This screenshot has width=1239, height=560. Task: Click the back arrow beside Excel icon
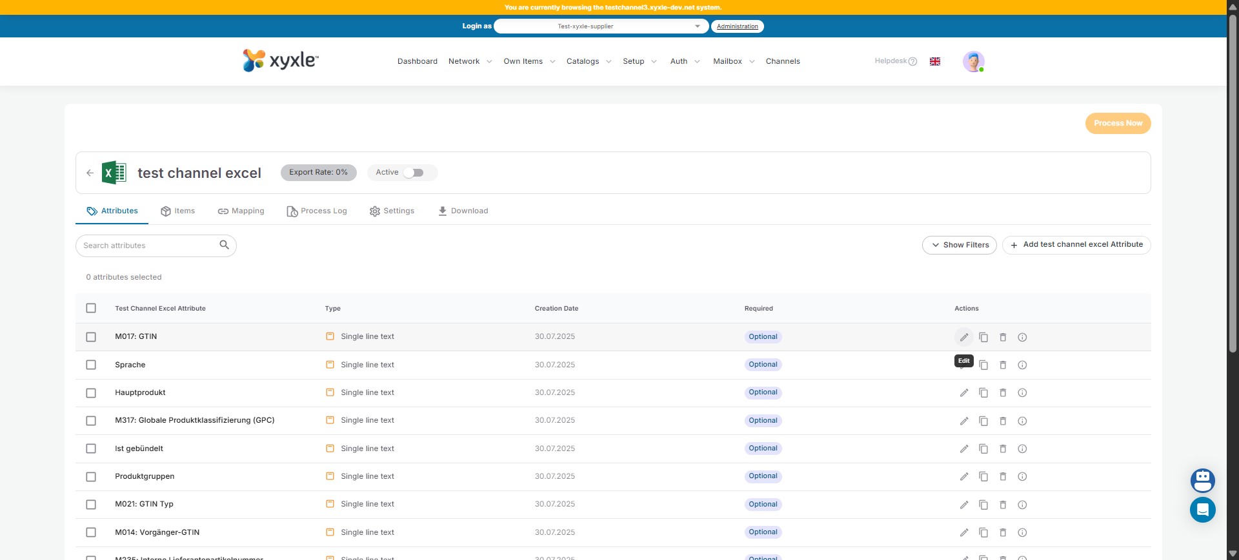[x=90, y=173]
